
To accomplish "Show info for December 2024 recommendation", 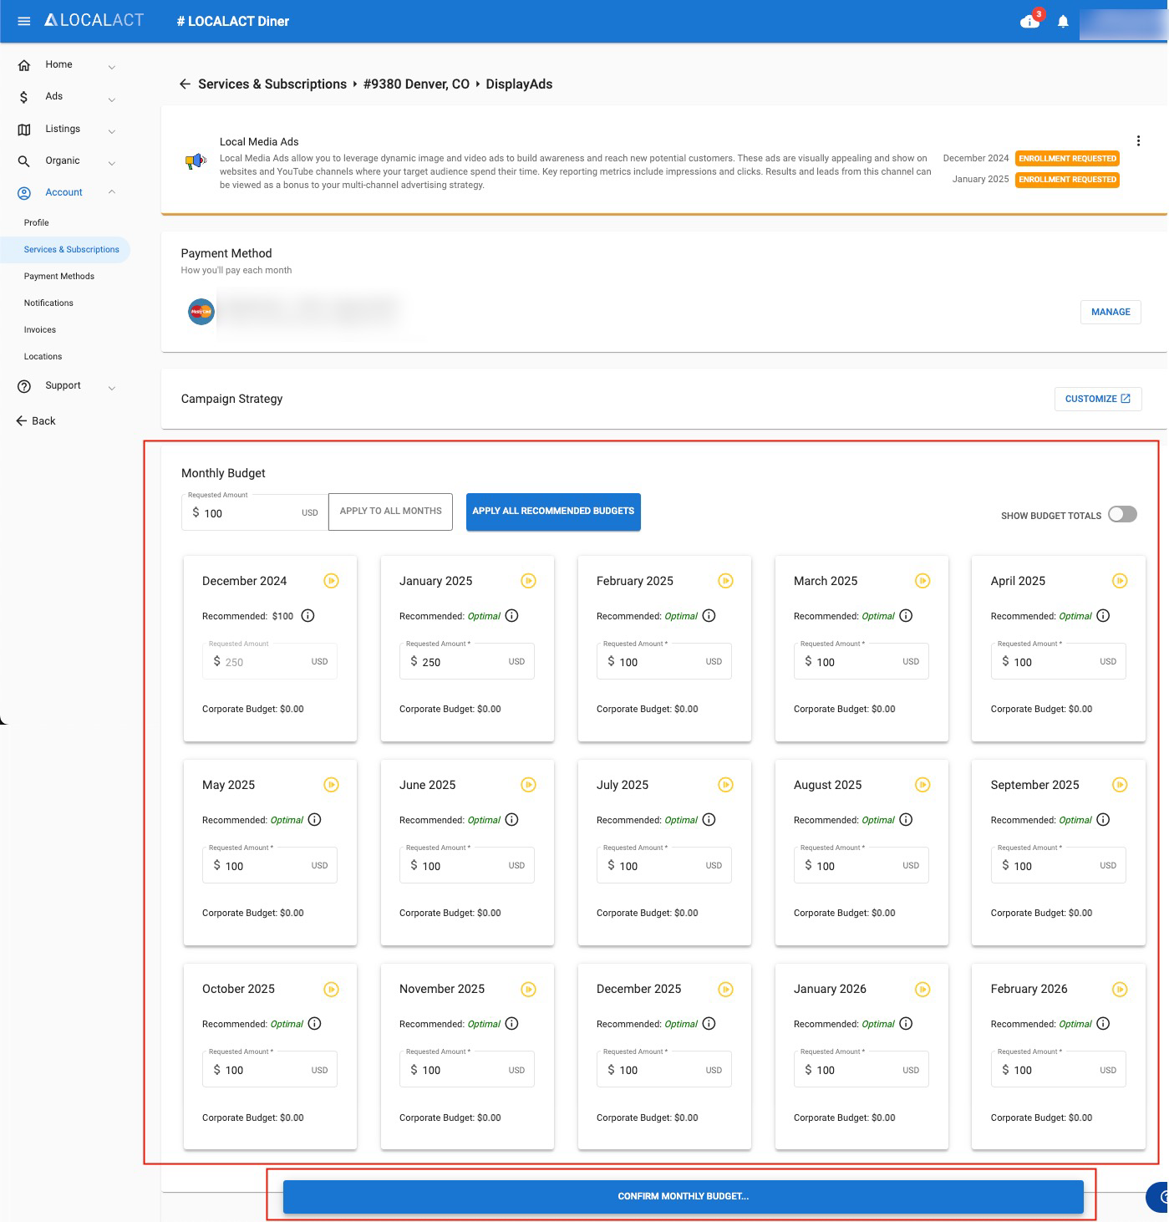I will coord(307,616).
